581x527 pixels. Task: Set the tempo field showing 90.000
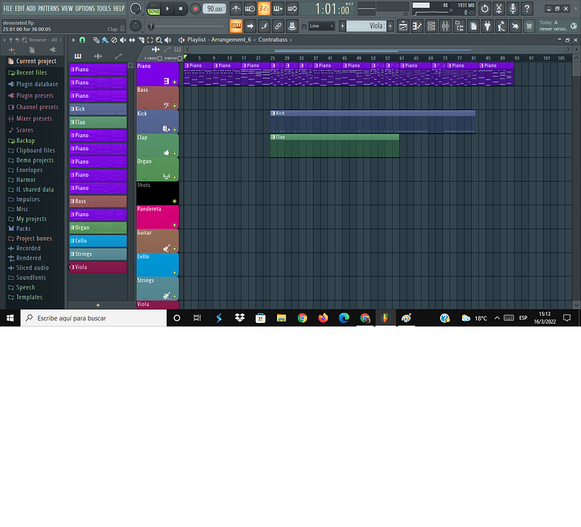215,8
